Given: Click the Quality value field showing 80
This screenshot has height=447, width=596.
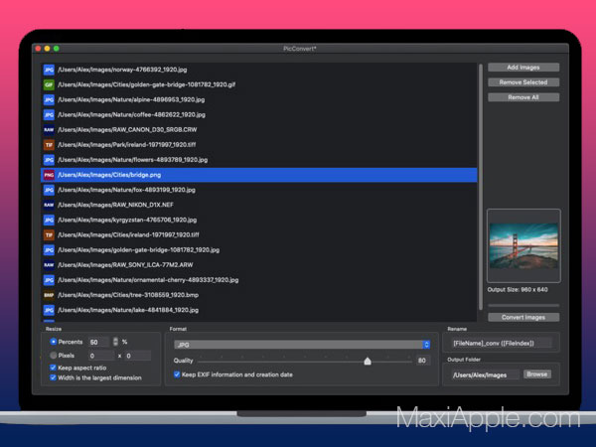Looking at the screenshot, I should pos(421,361).
